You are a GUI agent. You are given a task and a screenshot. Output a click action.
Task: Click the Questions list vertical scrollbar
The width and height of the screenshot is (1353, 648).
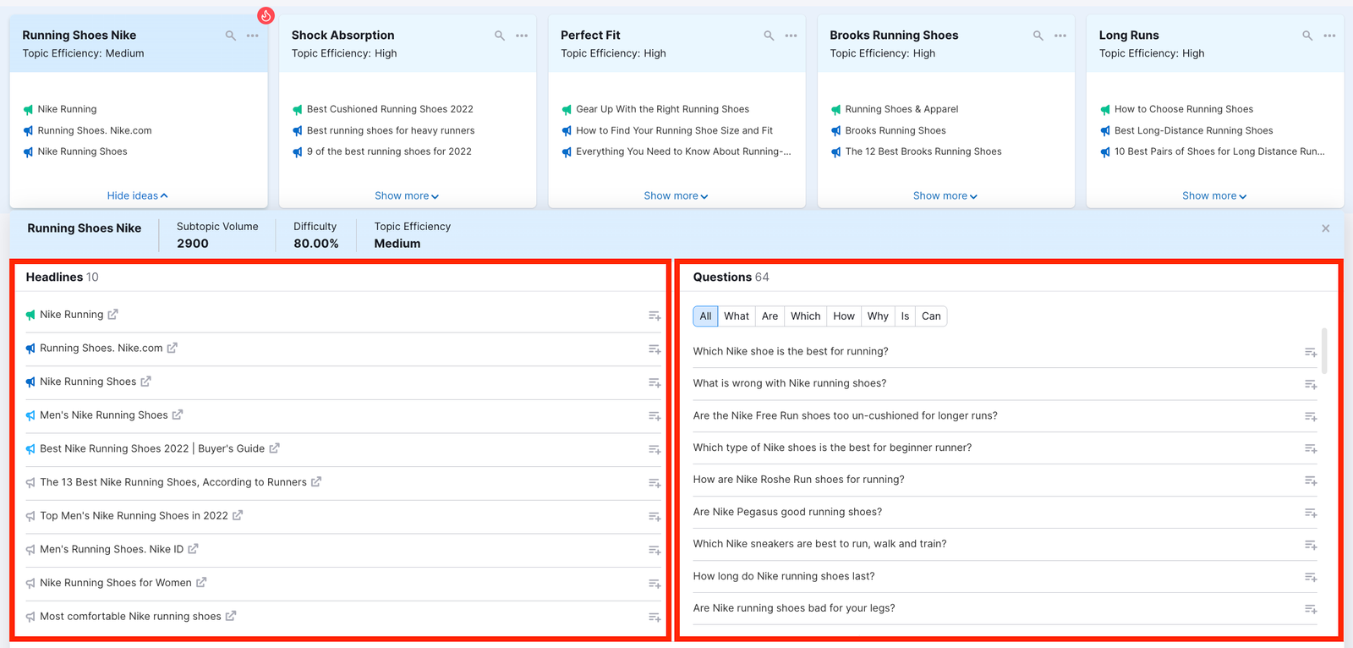(x=1324, y=350)
